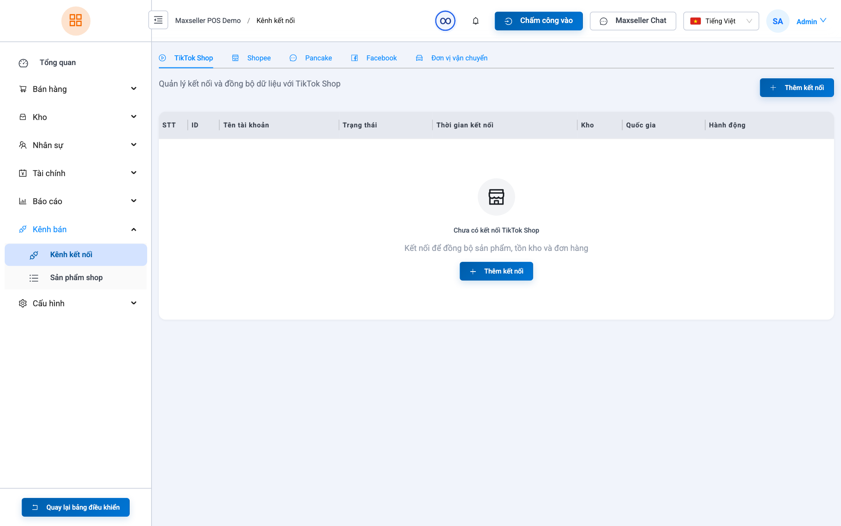Click the 'Chưa có kết nối TikTok Shop' text
Screen dimensions: 841x526
pyautogui.click(x=496, y=230)
